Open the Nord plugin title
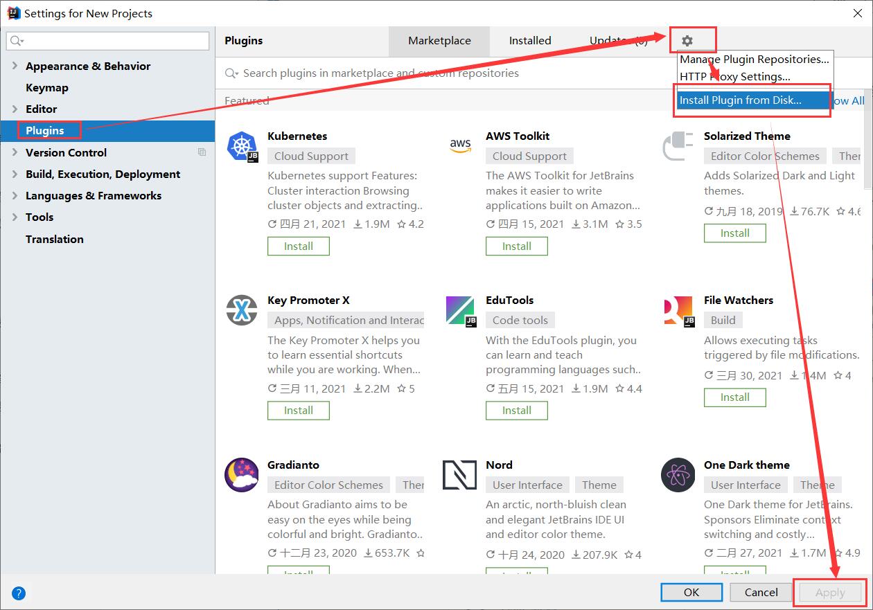Image resolution: width=873 pixels, height=610 pixels. click(x=500, y=465)
